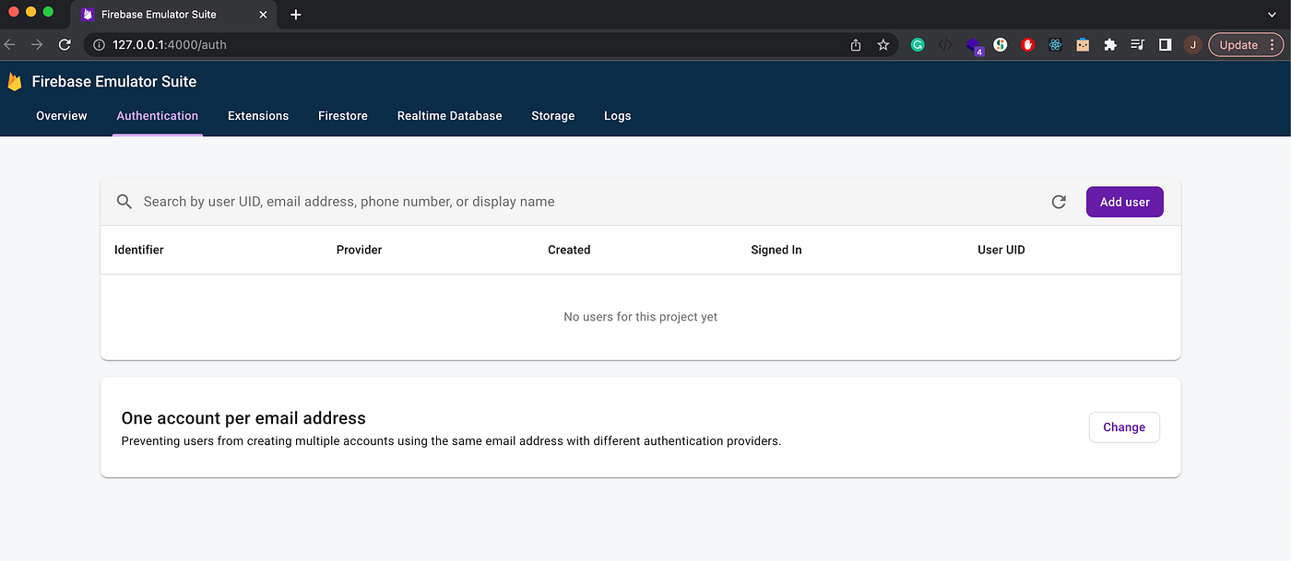The image size is (1291, 561).
Task: Open a new browser tab
Action: point(296,15)
